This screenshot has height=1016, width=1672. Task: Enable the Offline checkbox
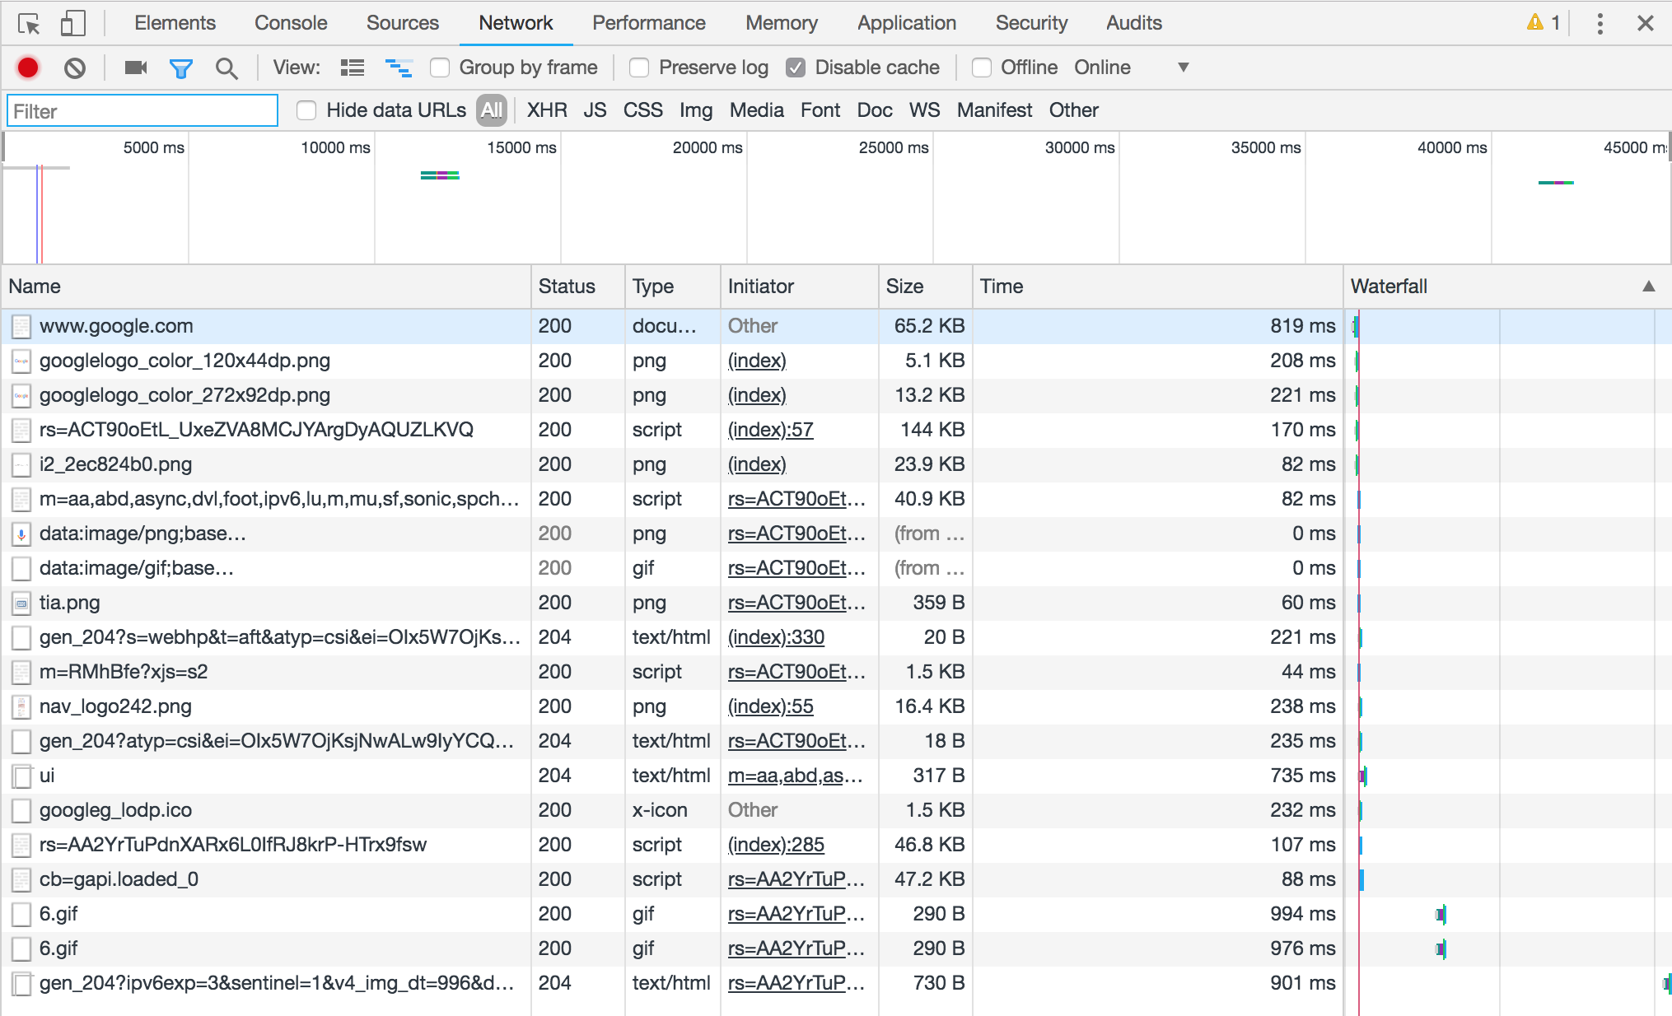point(981,68)
